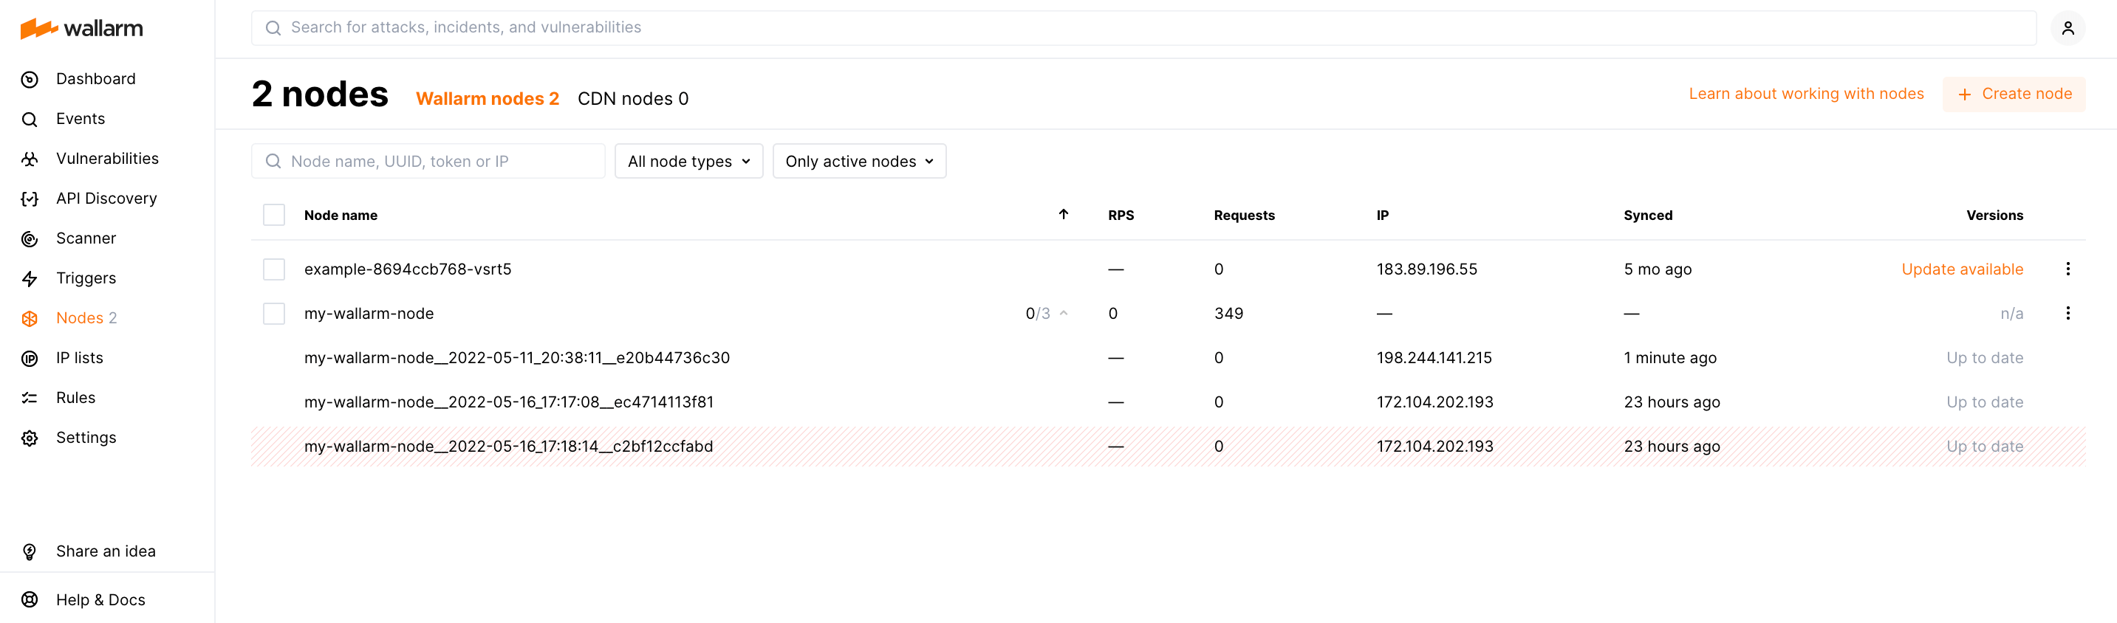Open Rules from the sidebar menu

75,398
